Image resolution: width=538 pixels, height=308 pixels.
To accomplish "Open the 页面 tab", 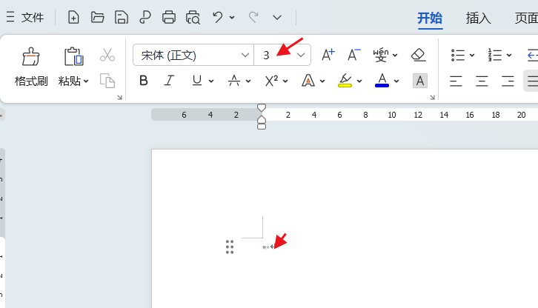I will (526, 18).
